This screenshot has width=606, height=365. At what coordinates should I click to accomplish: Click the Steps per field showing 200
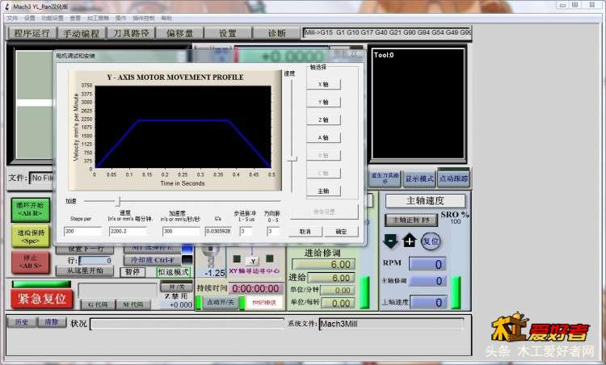click(x=82, y=231)
